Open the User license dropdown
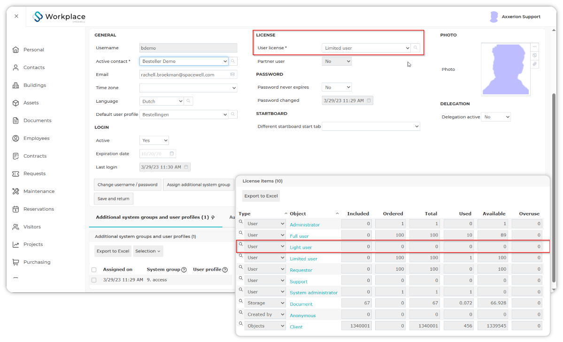563x342 pixels. [x=366, y=48]
